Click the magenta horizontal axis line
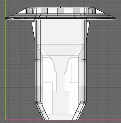 63,120
